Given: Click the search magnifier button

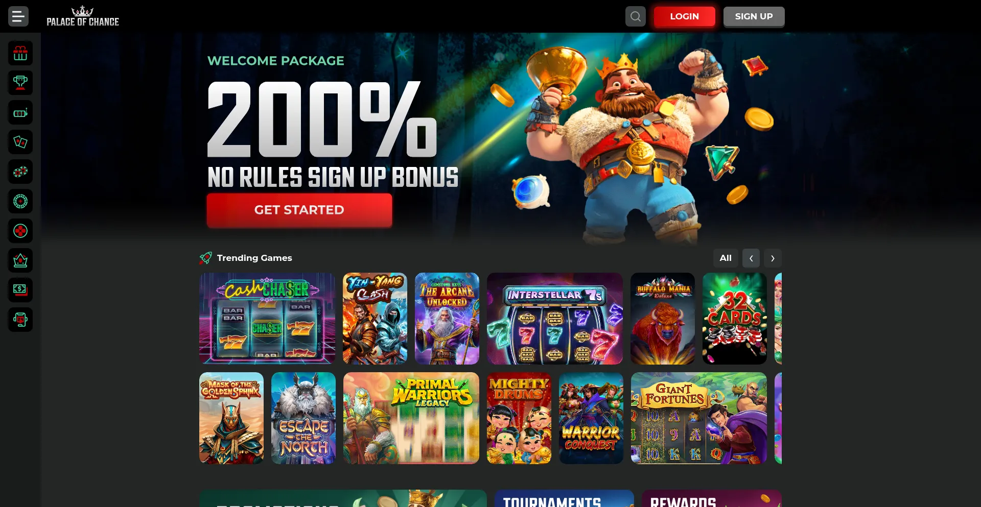Looking at the screenshot, I should (636, 16).
